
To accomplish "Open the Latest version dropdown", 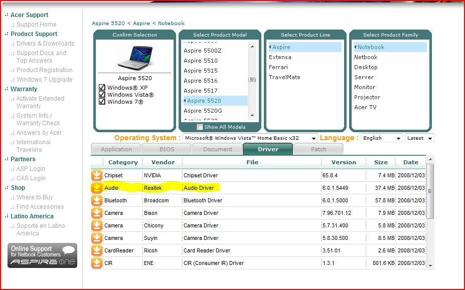I will [x=419, y=138].
